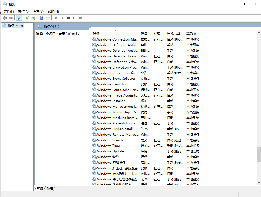Select the Windows Image Acquisition service name

[118, 95]
